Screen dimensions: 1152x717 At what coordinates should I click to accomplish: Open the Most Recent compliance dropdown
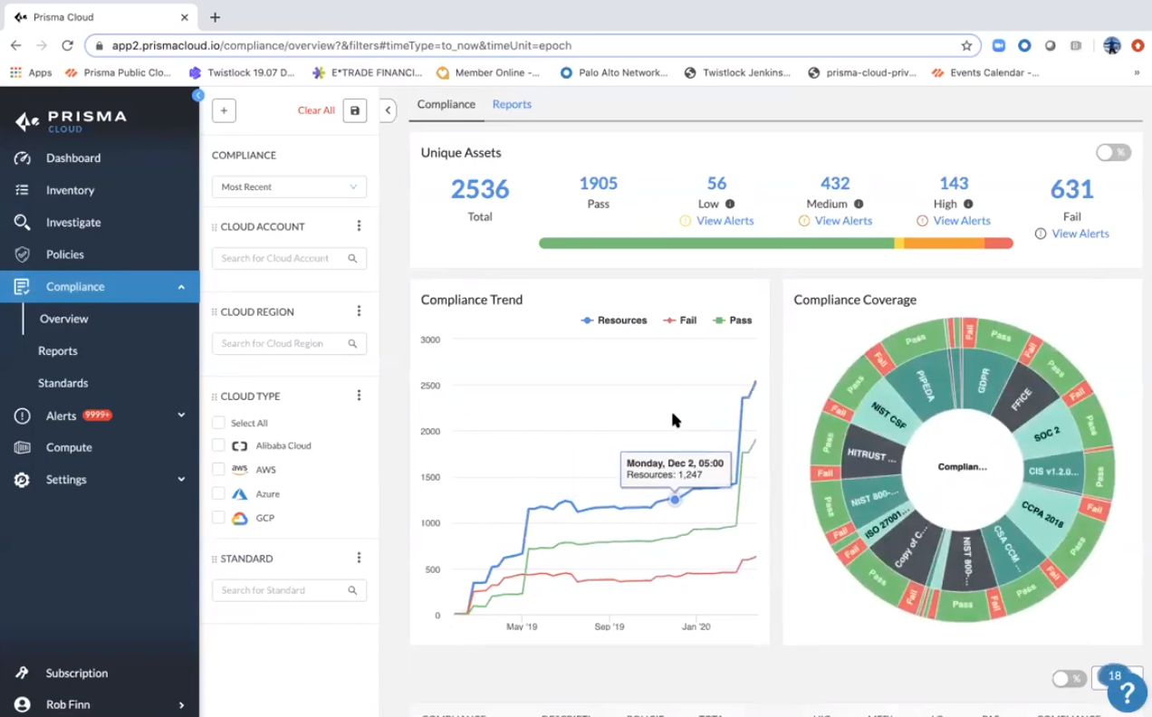(289, 186)
